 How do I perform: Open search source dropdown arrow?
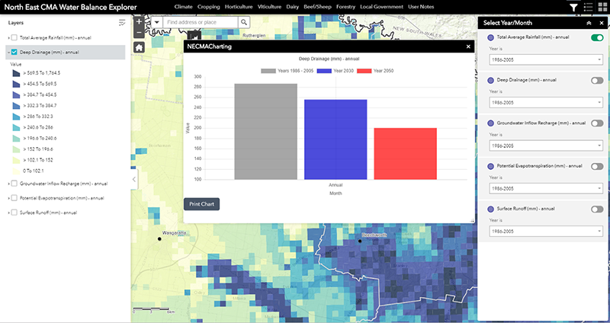click(157, 23)
